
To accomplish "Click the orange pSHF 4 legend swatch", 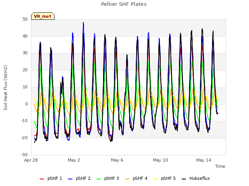I will click(127, 179).
